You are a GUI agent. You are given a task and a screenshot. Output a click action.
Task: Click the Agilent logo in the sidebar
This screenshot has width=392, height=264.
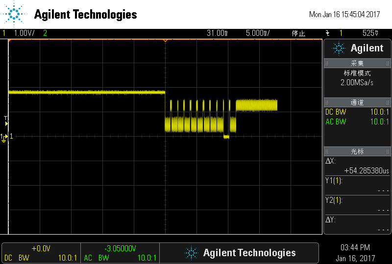pyautogui.click(x=357, y=48)
